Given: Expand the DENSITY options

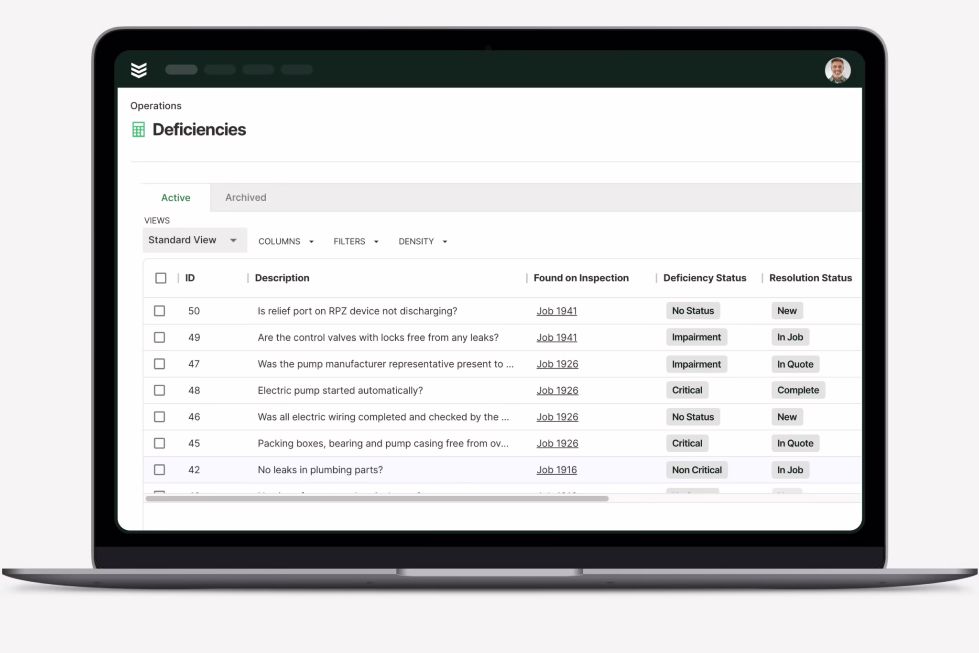Looking at the screenshot, I should [x=423, y=241].
